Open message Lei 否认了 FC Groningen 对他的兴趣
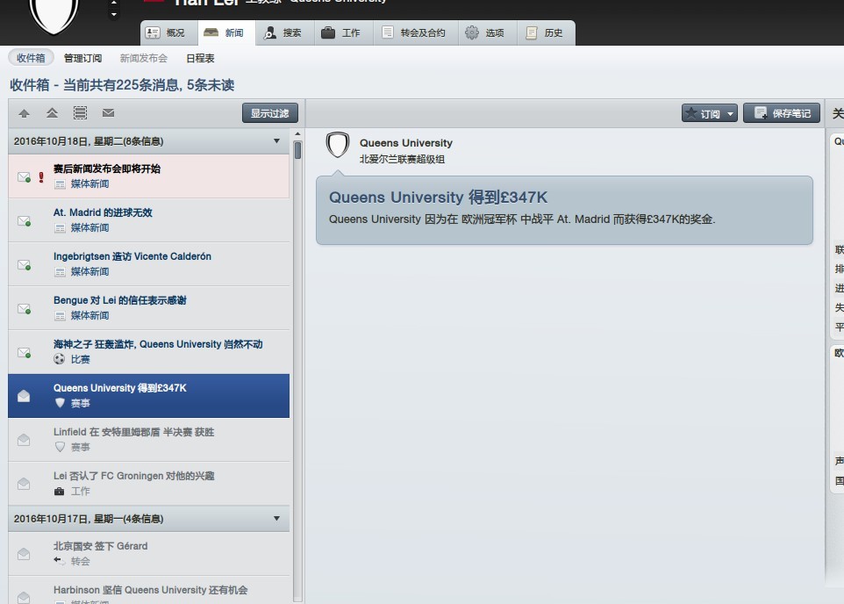Viewport: 844px width, 604px height. [x=148, y=484]
